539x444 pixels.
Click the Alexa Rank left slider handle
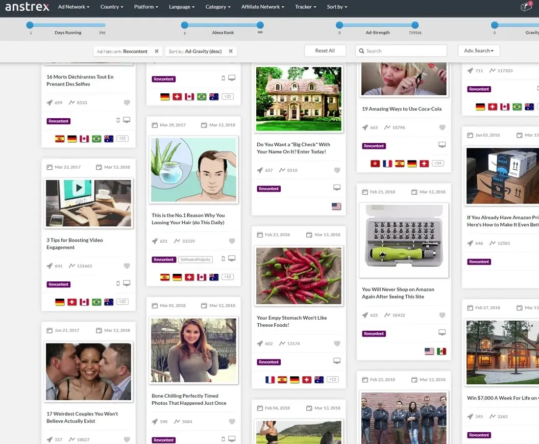point(185,25)
